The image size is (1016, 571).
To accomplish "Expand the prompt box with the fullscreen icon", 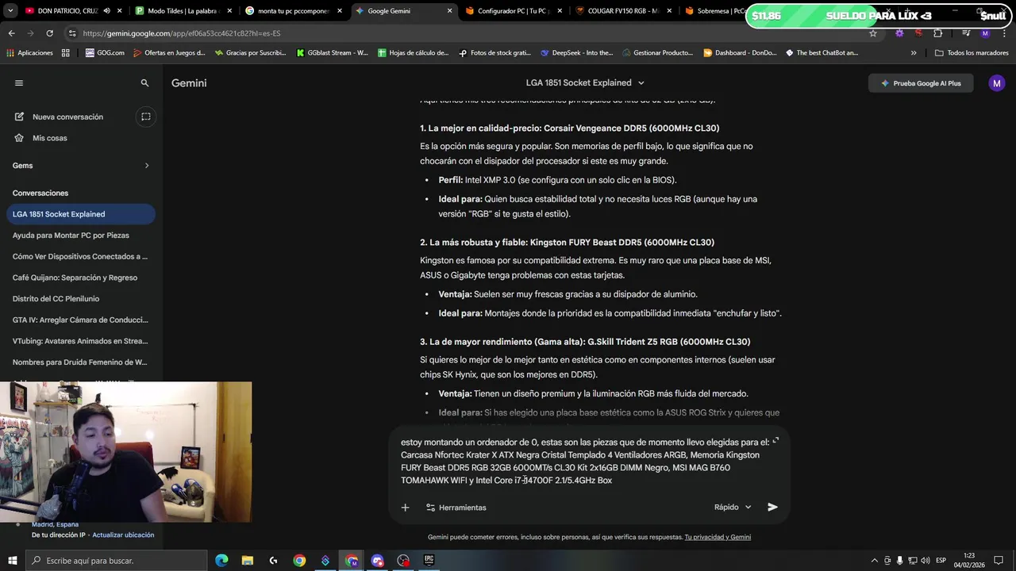I will [775, 441].
